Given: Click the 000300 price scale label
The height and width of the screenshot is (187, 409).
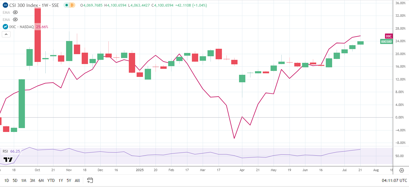Looking at the screenshot, I should (386, 42).
